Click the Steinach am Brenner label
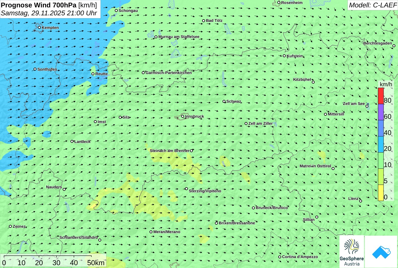 click(x=169, y=151)
